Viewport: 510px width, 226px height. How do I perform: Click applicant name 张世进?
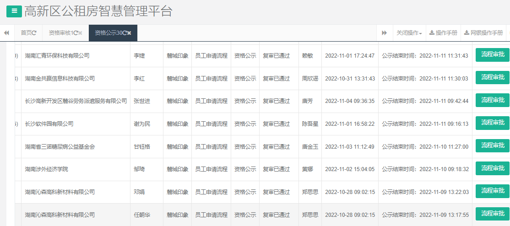(142, 101)
